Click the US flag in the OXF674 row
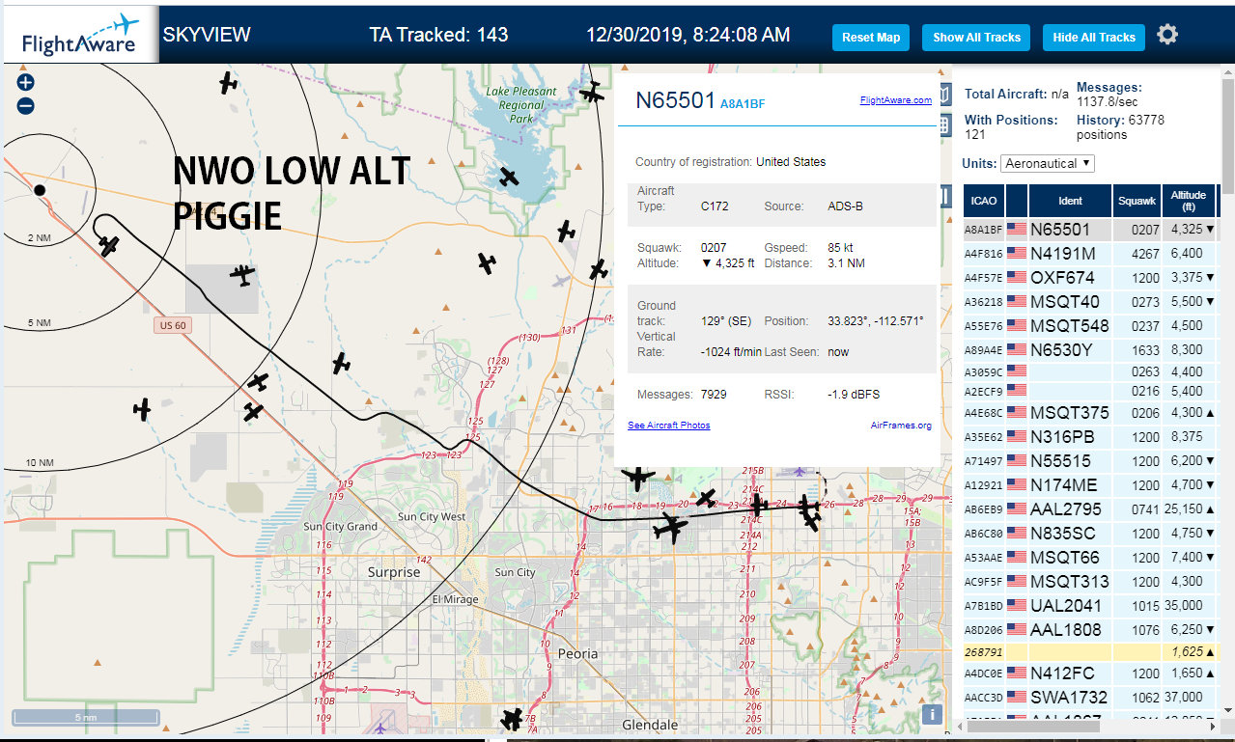The height and width of the screenshot is (742, 1235). [x=1016, y=278]
